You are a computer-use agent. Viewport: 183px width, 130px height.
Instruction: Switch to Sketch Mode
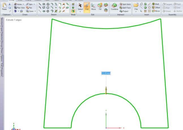tap(73, 4)
